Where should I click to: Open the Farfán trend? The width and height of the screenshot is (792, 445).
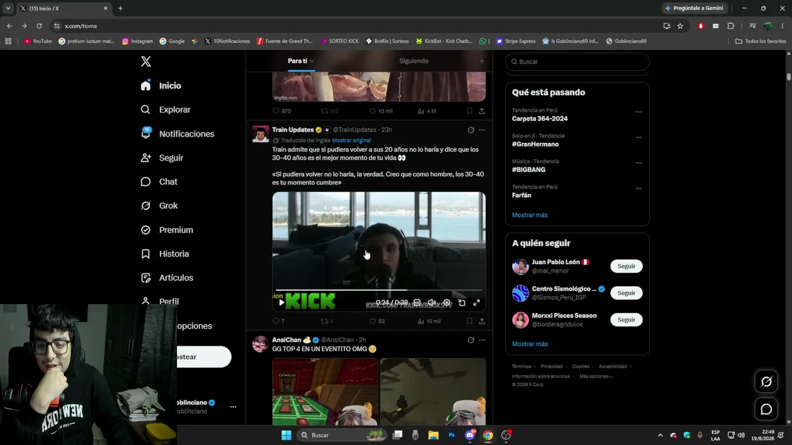coord(522,195)
